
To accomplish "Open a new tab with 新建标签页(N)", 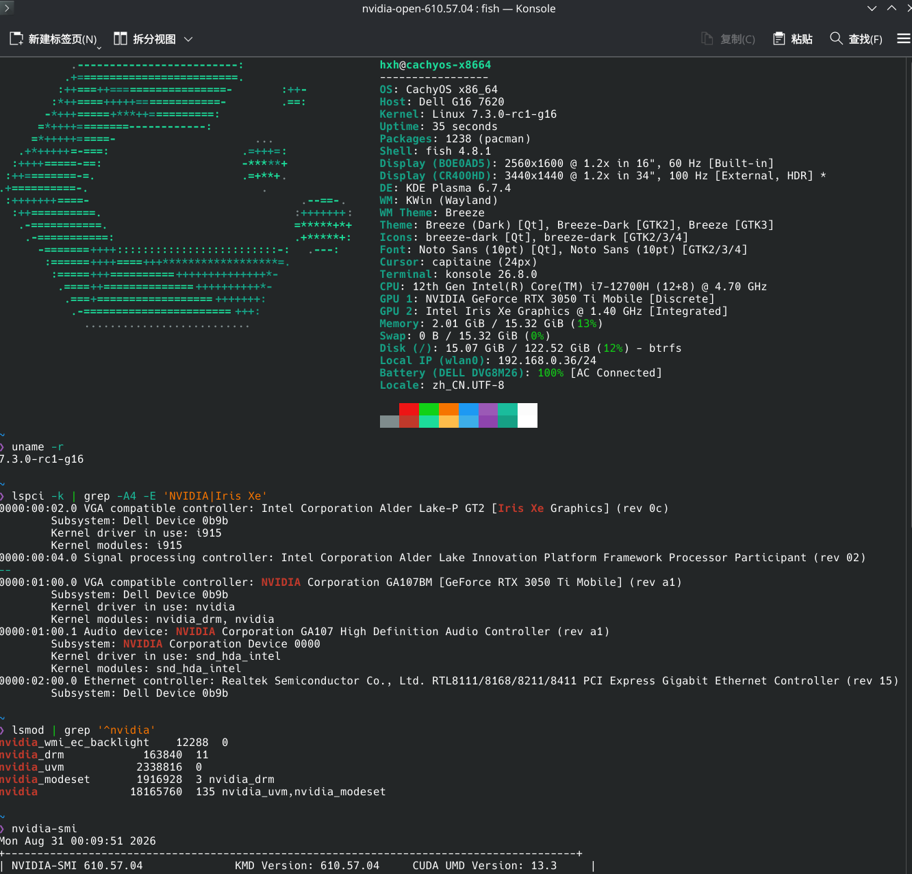I will point(55,39).
